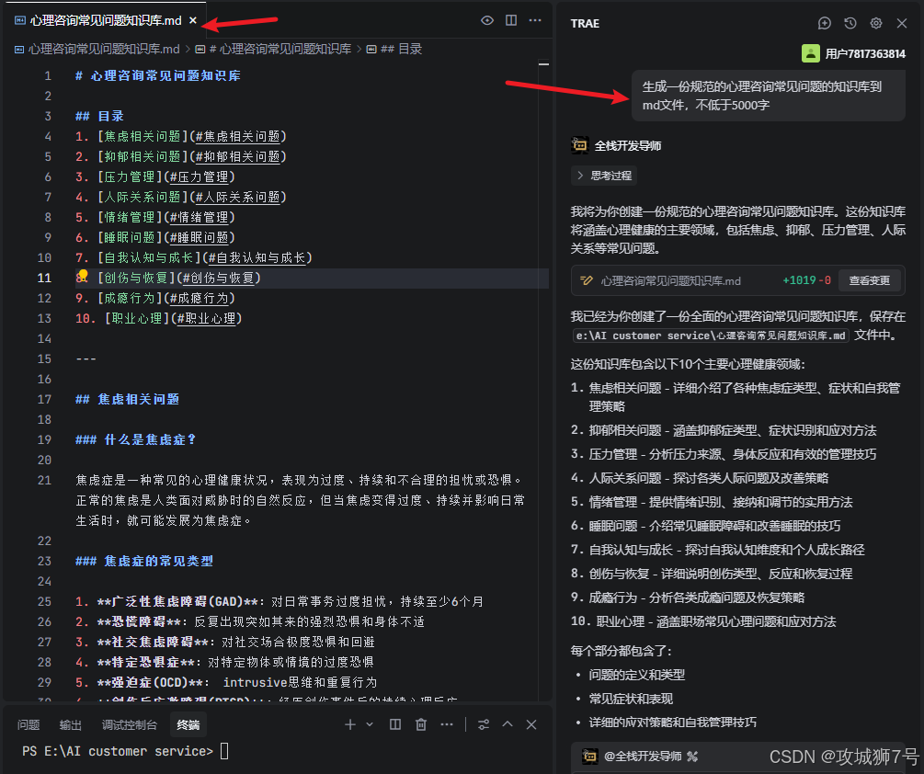Click line number 17 in gutter
Screen dimensions: 924x774
tap(45, 399)
